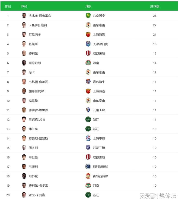179x201 pixels.
Task: Click the 排名 column header
Action: click(x=8, y=6)
